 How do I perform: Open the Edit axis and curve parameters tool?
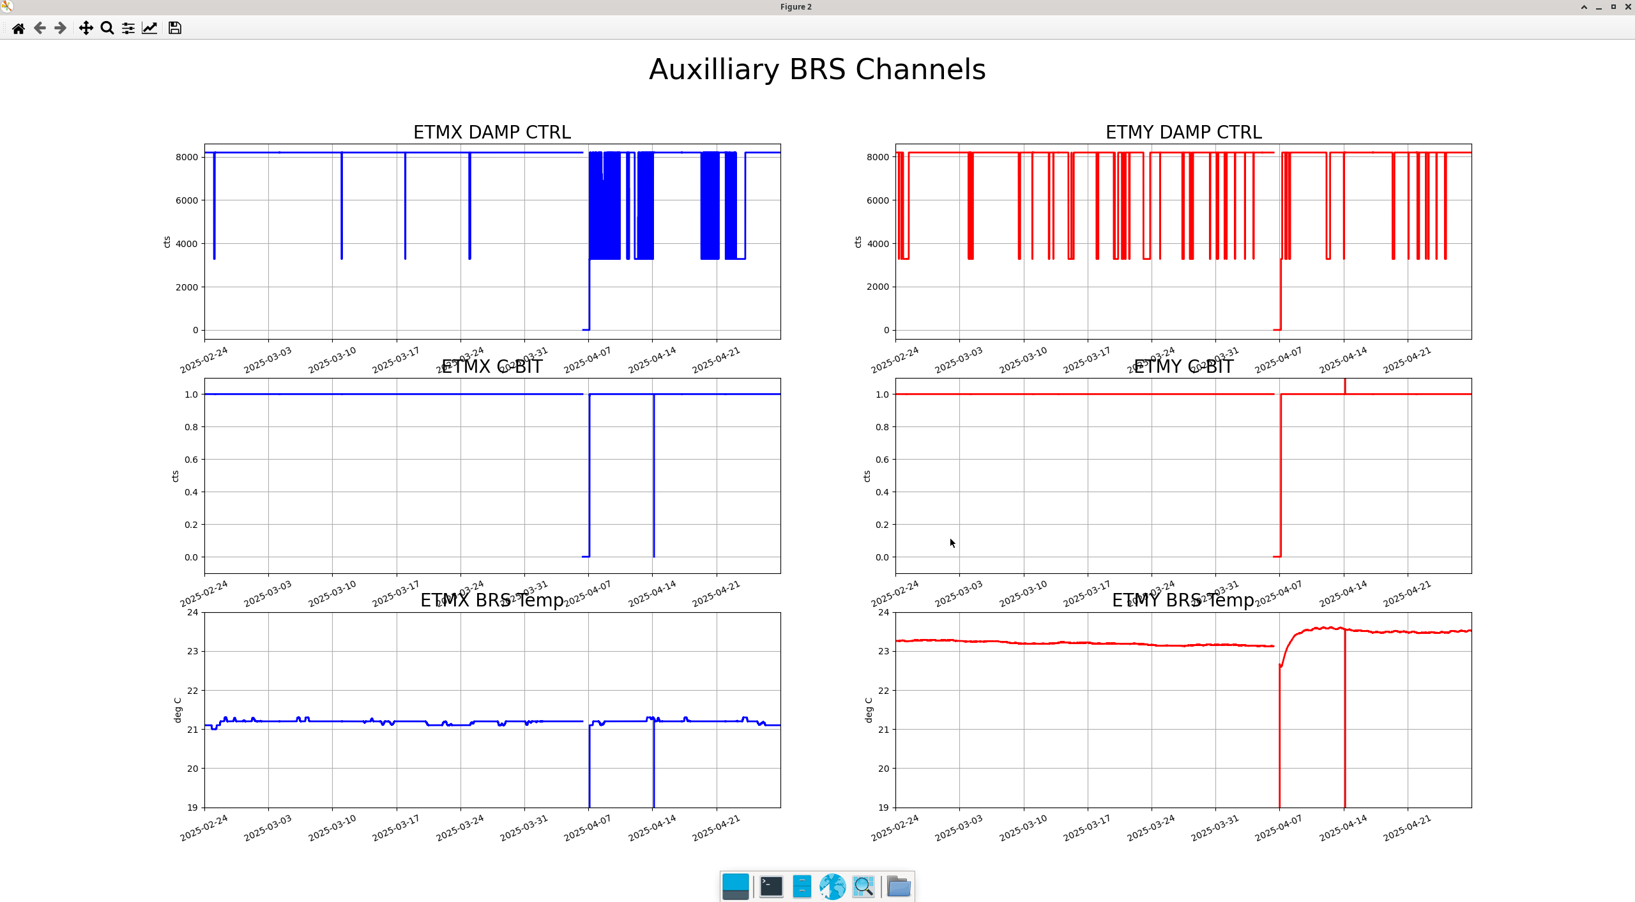pyautogui.click(x=149, y=28)
